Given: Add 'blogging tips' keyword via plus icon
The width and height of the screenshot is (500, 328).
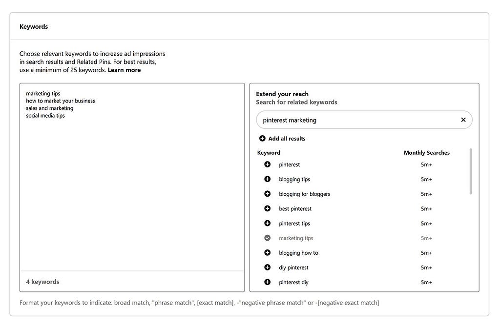Looking at the screenshot, I should tap(267, 179).
